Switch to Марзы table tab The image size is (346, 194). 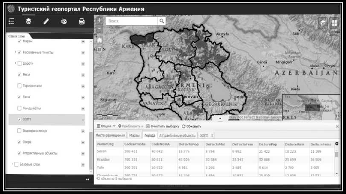(x=135, y=135)
